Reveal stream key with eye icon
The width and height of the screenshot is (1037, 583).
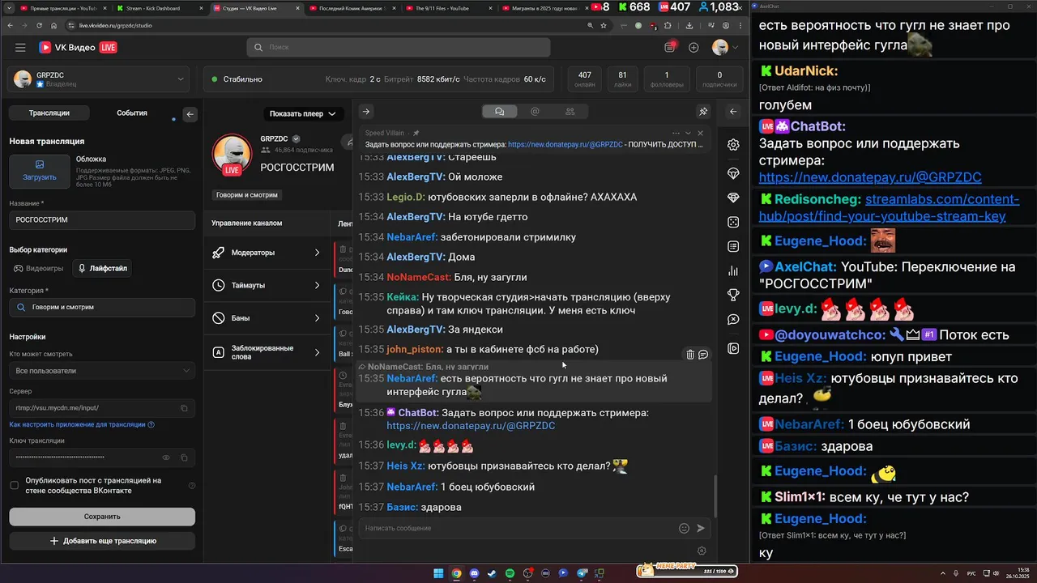pos(166,457)
